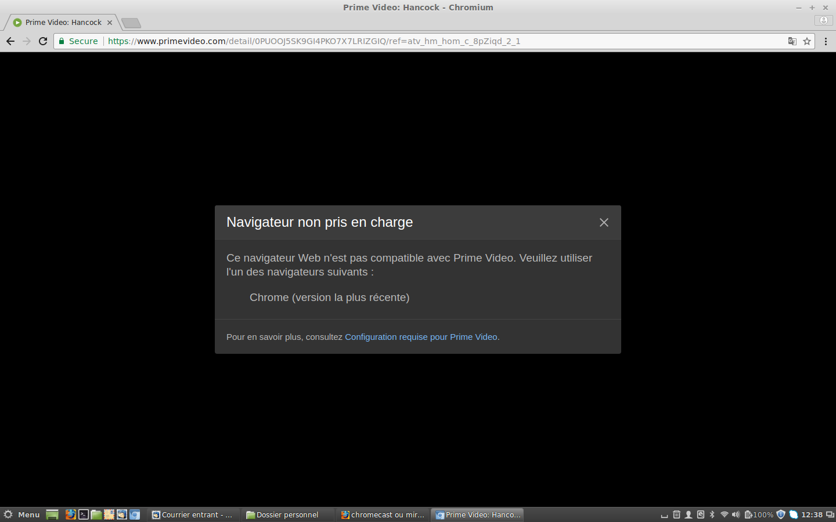
Task: Launch Firefox from the panel launcher
Action: point(70,514)
